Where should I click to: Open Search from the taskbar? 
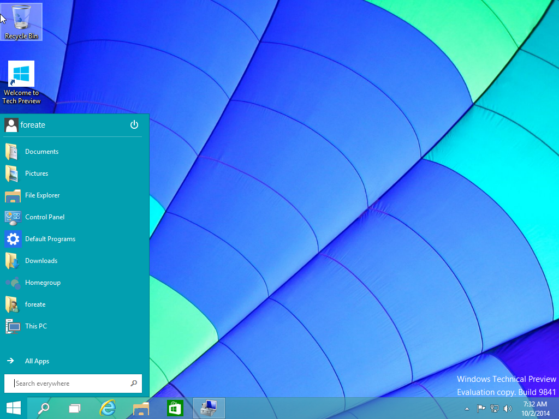click(x=44, y=408)
